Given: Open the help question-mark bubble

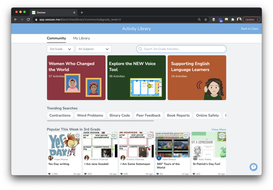Looking at the screenshot, I should 253,167.
